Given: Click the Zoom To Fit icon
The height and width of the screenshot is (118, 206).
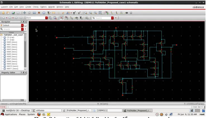Looking at the screenshot, I should (95, 13).
